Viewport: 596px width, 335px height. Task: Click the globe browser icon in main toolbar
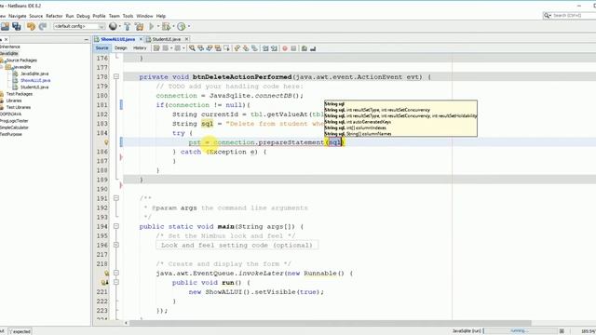113,26
